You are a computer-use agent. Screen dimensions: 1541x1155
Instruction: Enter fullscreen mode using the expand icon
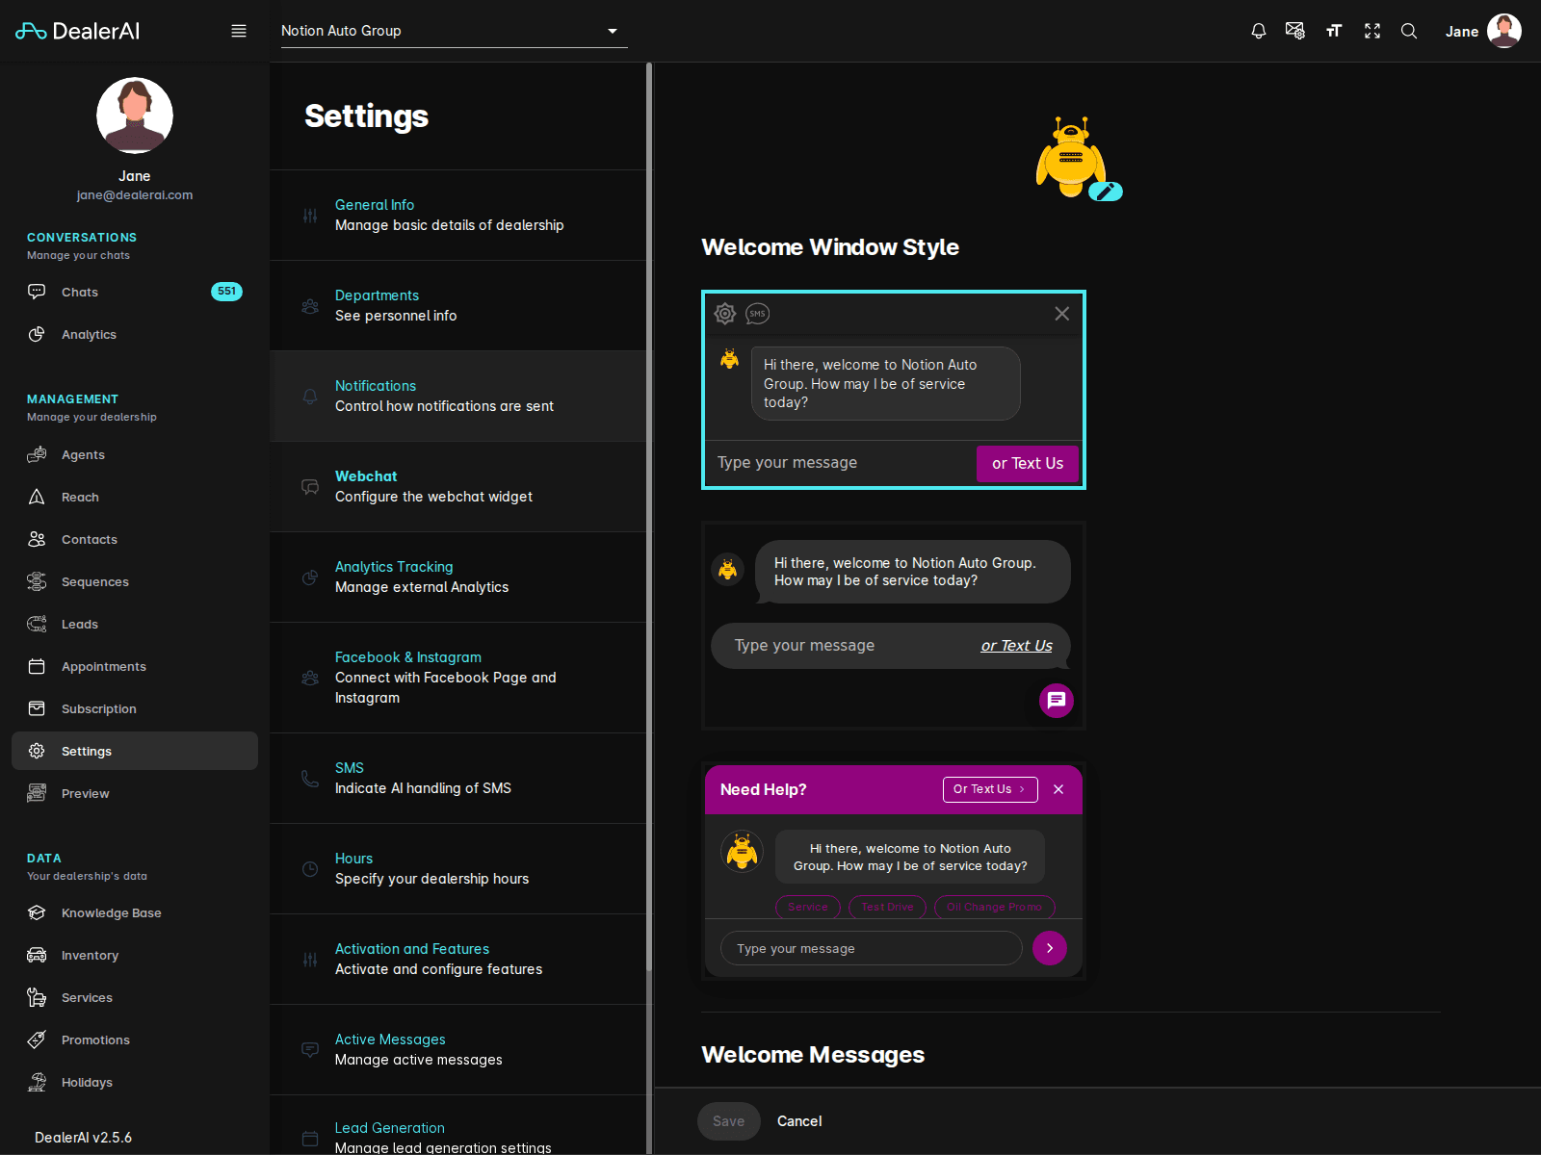(1371, 31)
